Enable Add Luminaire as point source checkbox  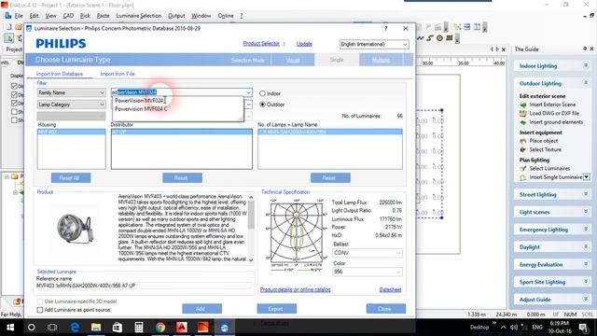coord(40,310)
